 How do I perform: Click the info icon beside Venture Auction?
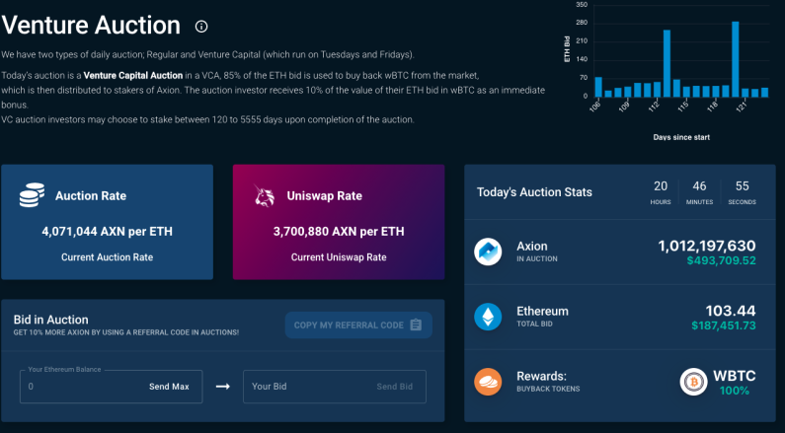pos(201,27)
